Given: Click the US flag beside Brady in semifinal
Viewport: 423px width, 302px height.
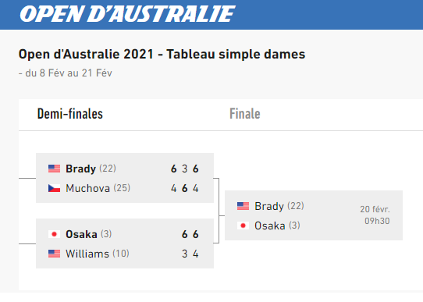Looking at the screenshot, I should [x=54, y=169].
